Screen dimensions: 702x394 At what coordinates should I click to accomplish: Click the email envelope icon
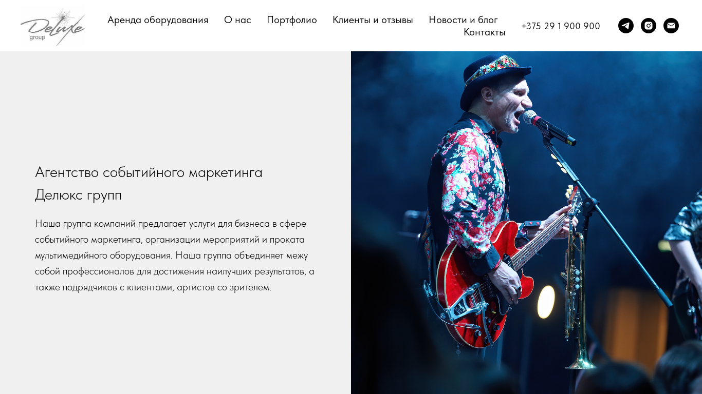(x=671, y=26)
